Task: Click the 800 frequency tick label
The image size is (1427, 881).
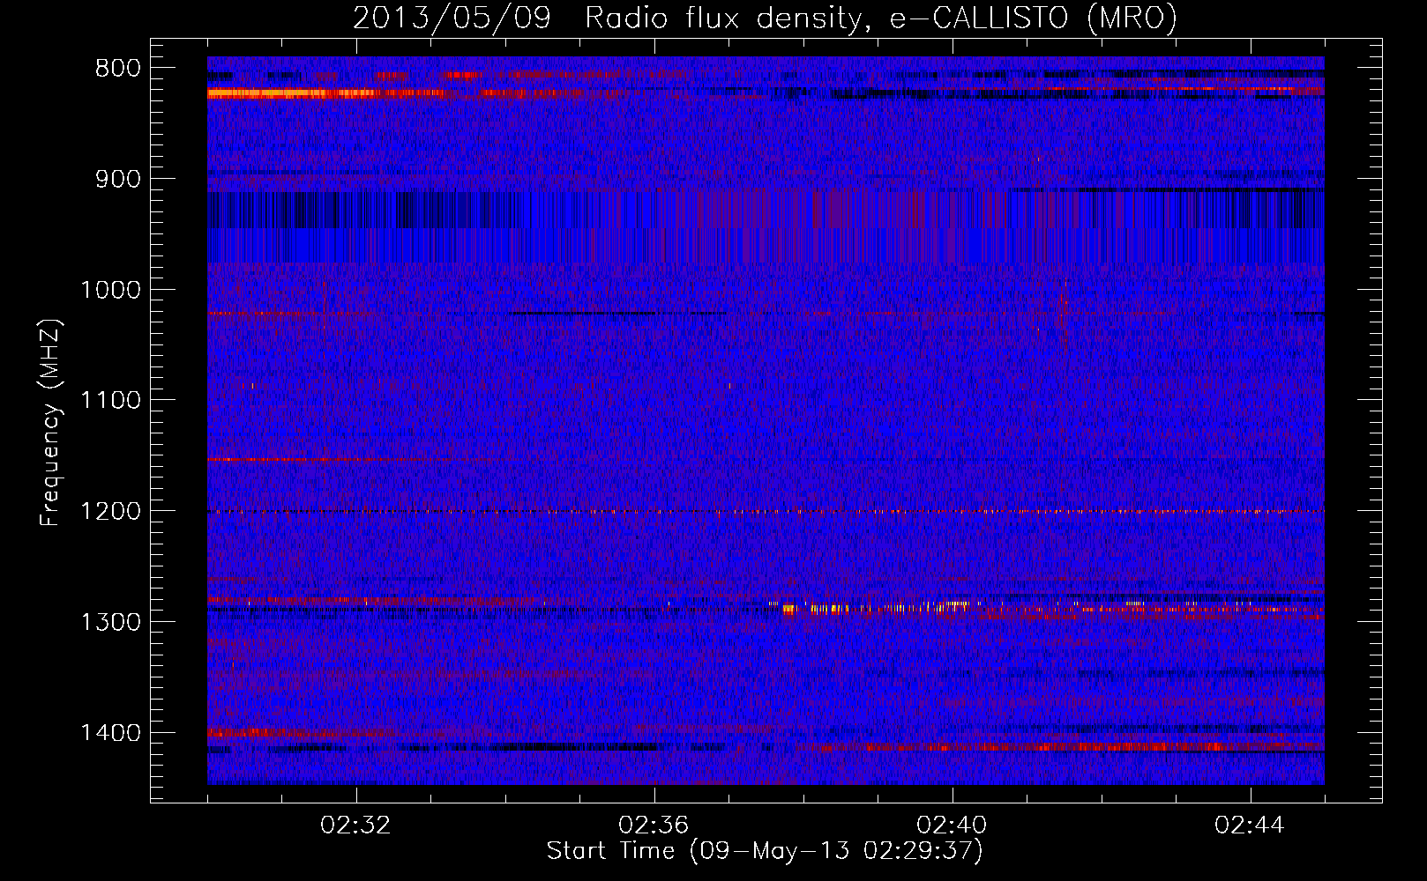Action: pyautogui.click(x=117, y=69)
